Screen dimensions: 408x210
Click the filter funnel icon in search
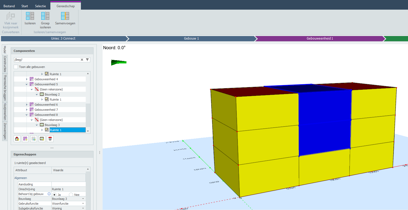[x=87, y=60]
